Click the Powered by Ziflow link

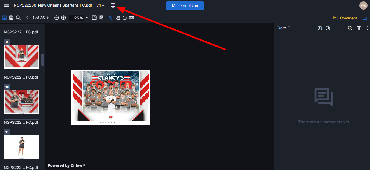66,165
